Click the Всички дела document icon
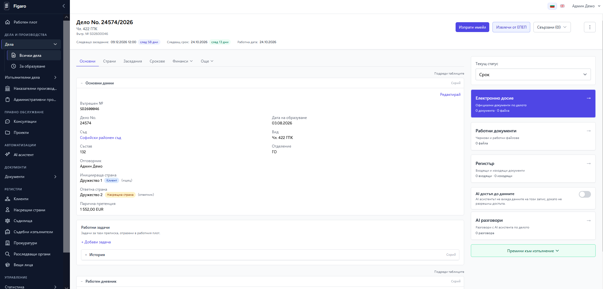 (14, 55)
